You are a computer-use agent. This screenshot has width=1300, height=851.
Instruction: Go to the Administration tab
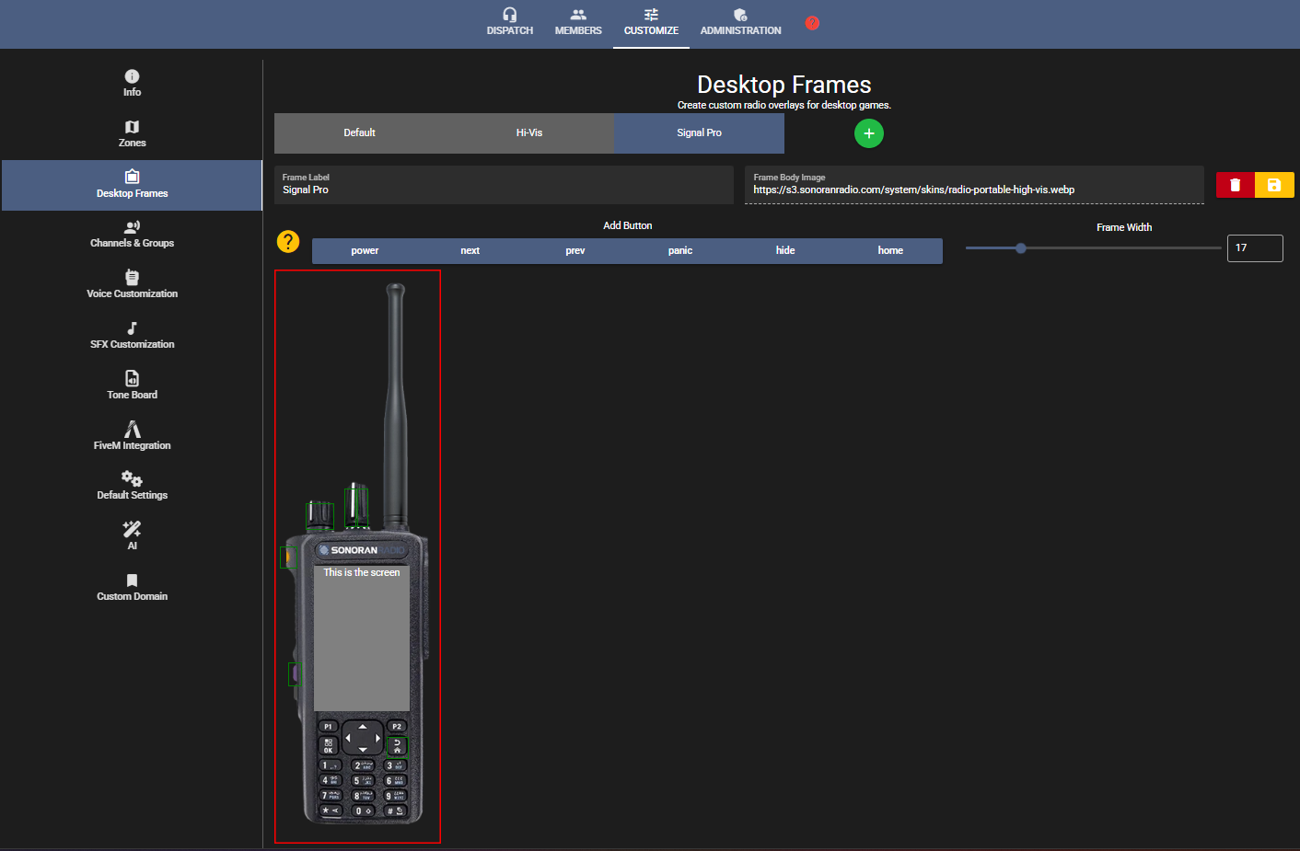[x=740, y=22]
